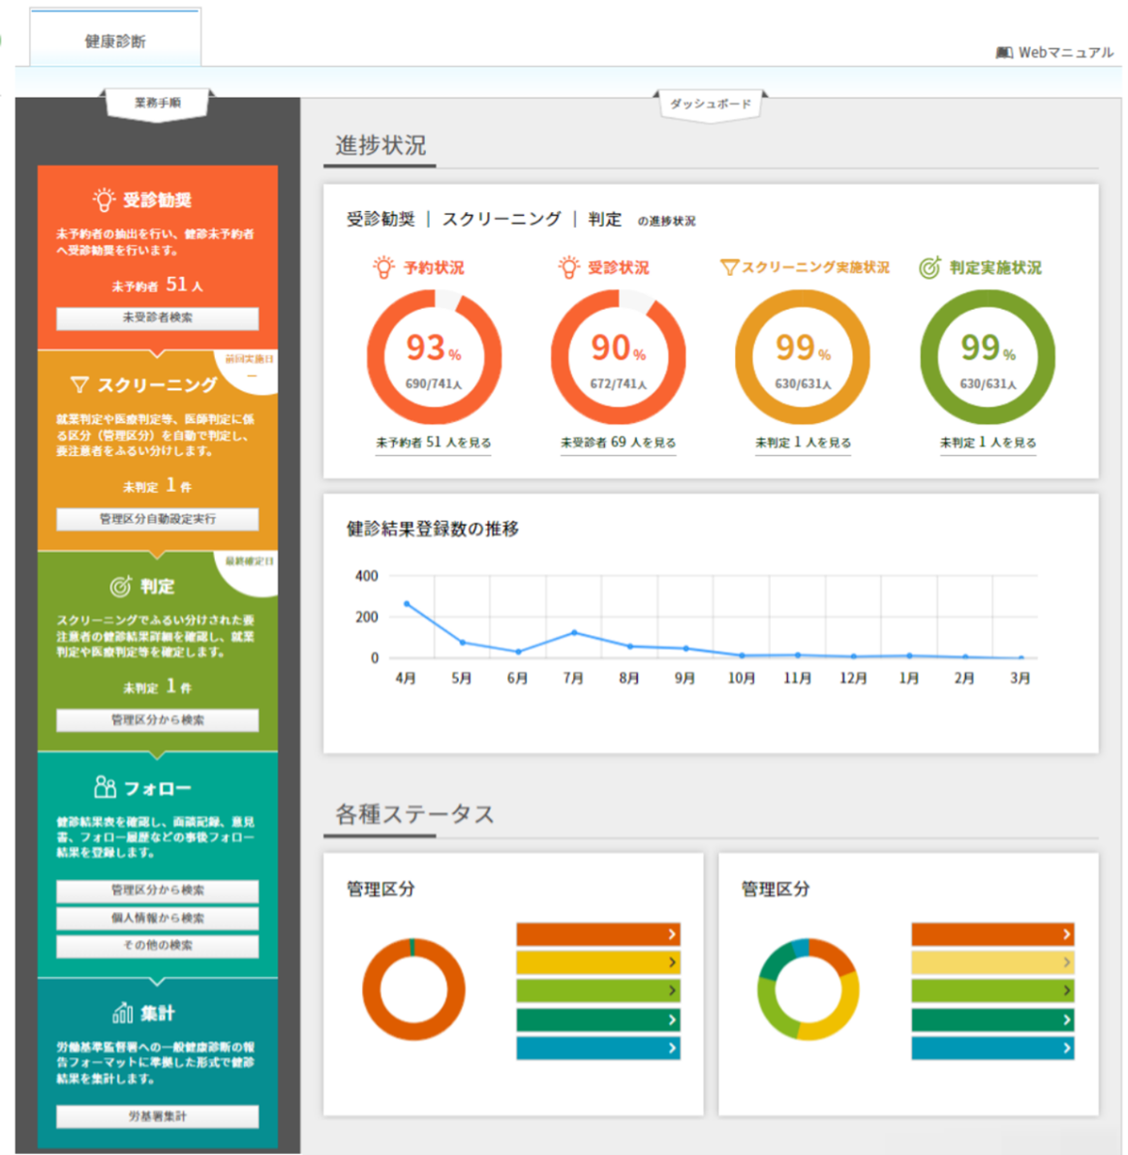Click the bar chart icon beside 集計
The width and height of the screenshot is (1128, 1155).
tap(122, 1012)
